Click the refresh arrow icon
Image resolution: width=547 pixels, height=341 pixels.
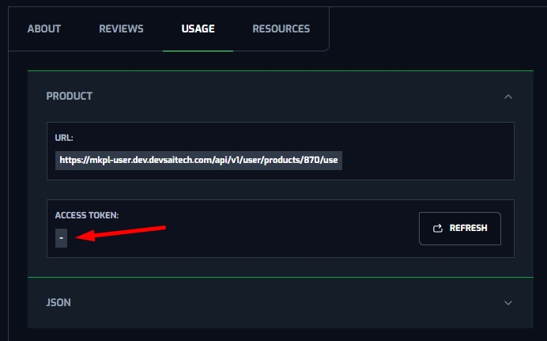(x=438, y=229)
